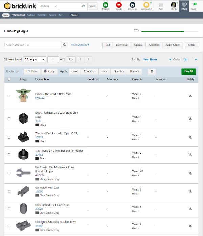Expand More Options dropdown
This screenshot has height=236, width=203.
[x=80, y=45]
